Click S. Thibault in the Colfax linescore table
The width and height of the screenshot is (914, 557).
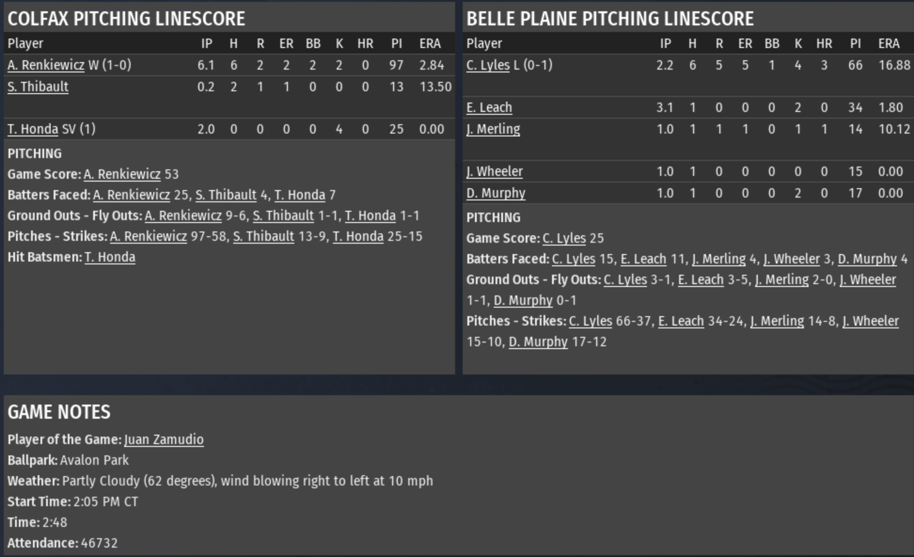point(38,87)
